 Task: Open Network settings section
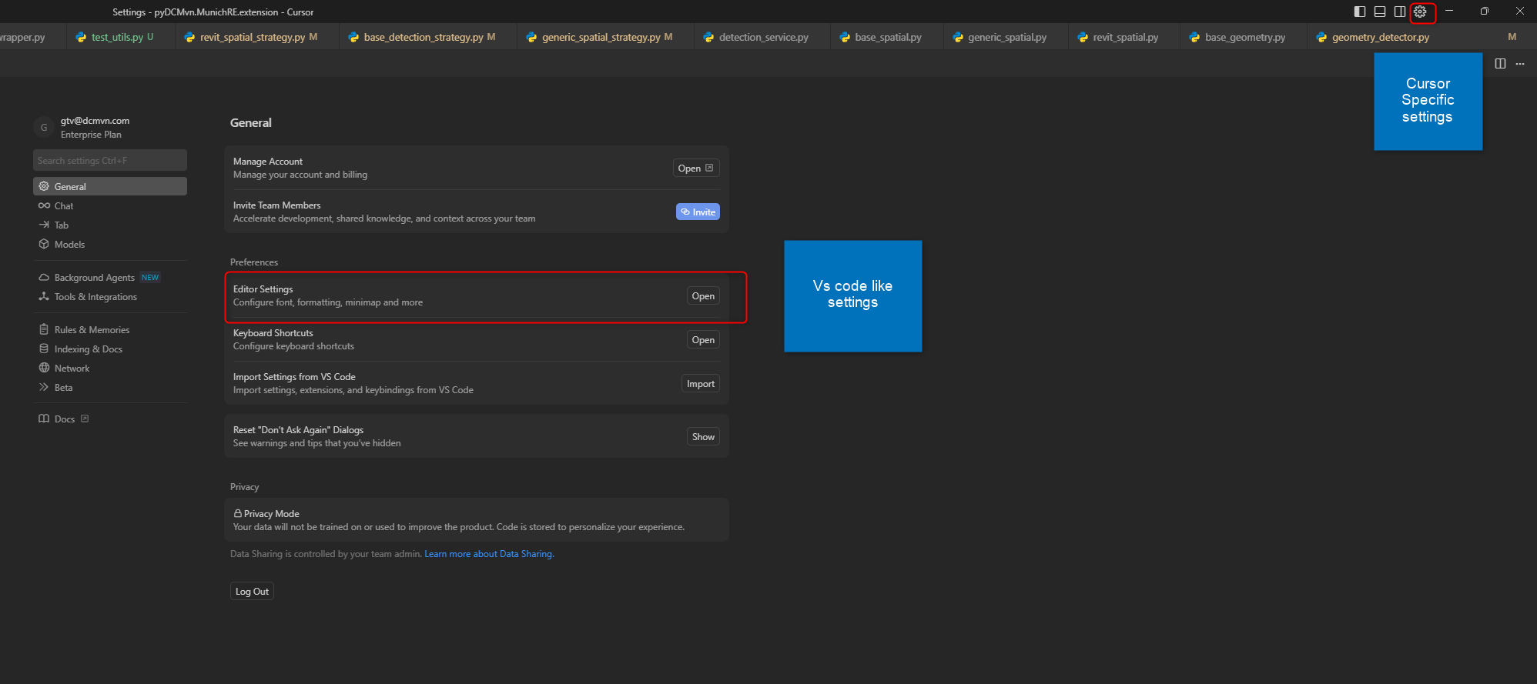72,369
